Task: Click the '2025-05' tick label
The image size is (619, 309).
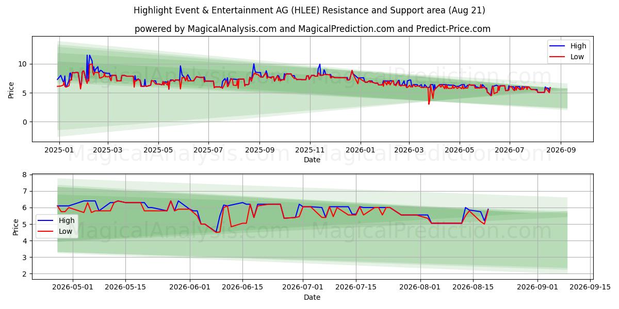Action: [x=158, y=150]
